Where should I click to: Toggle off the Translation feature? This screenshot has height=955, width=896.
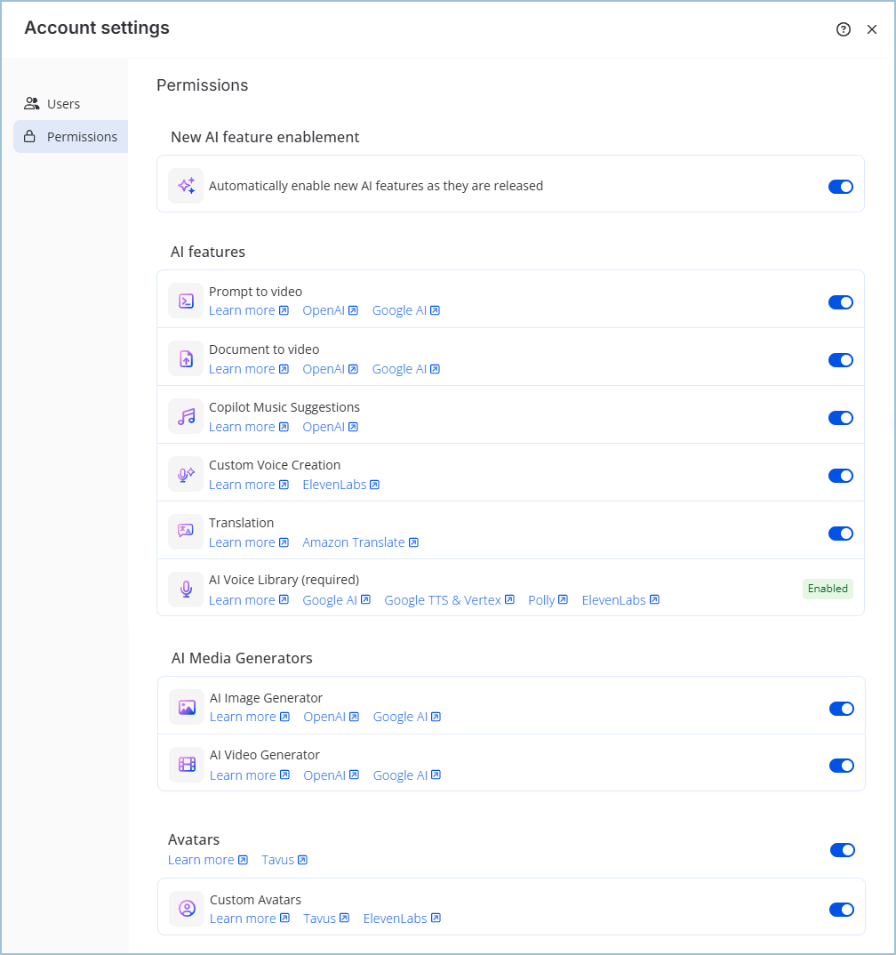pos(840,534)
